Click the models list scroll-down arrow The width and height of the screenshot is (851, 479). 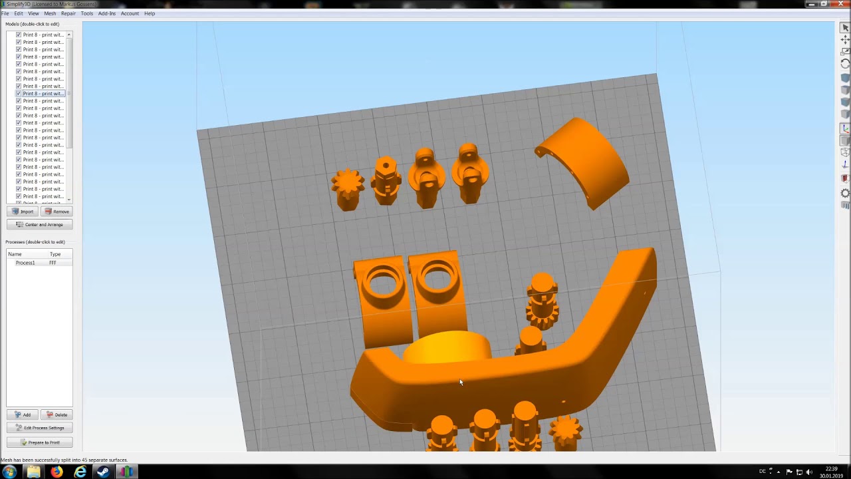[69, 199]
